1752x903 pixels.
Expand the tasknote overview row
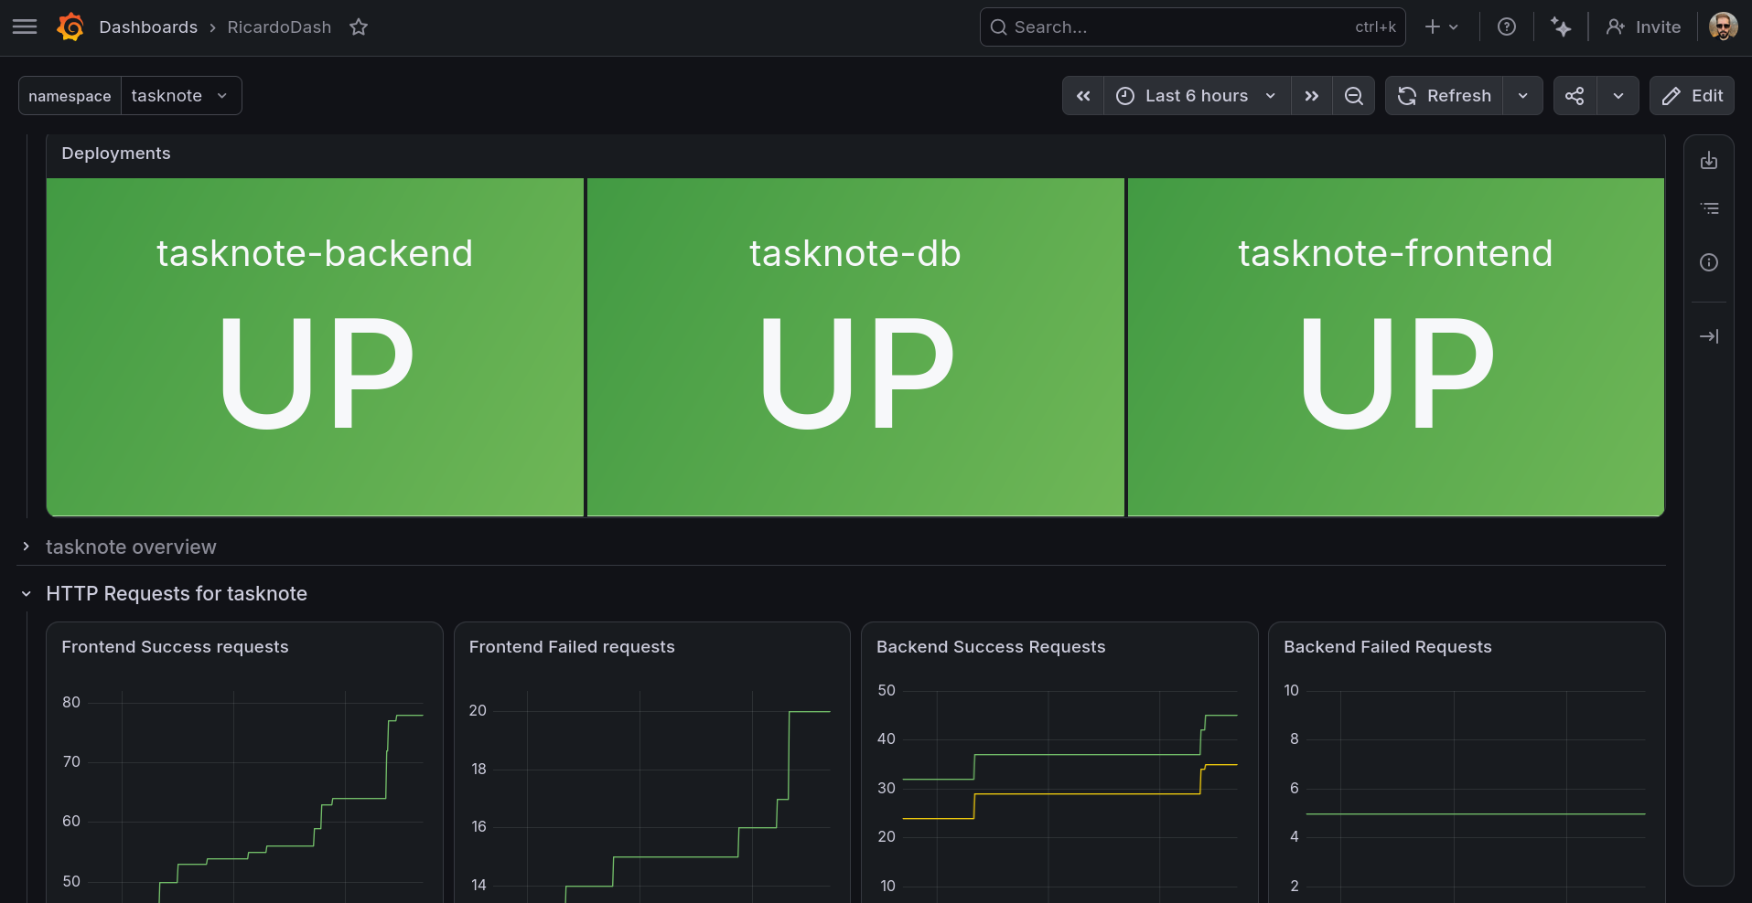pyautogui.click(x=131, y=547)
